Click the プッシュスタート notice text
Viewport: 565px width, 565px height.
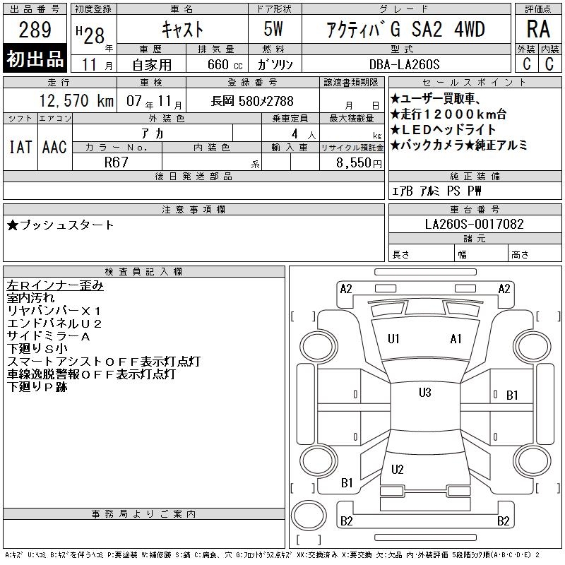pyautogui.click(x=60, y=225)
